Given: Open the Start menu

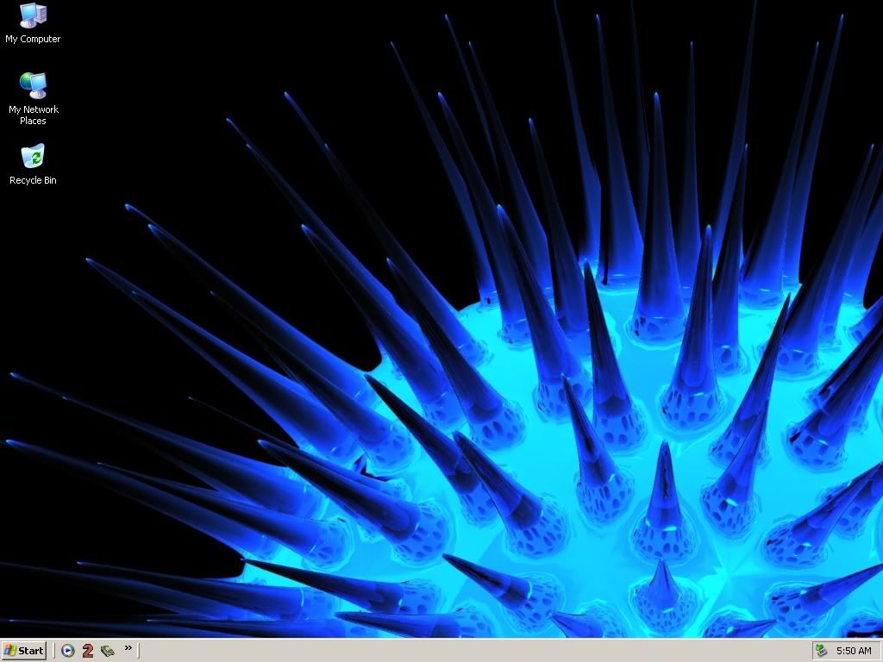Looking at the screenshot, I should coord(23,651).
